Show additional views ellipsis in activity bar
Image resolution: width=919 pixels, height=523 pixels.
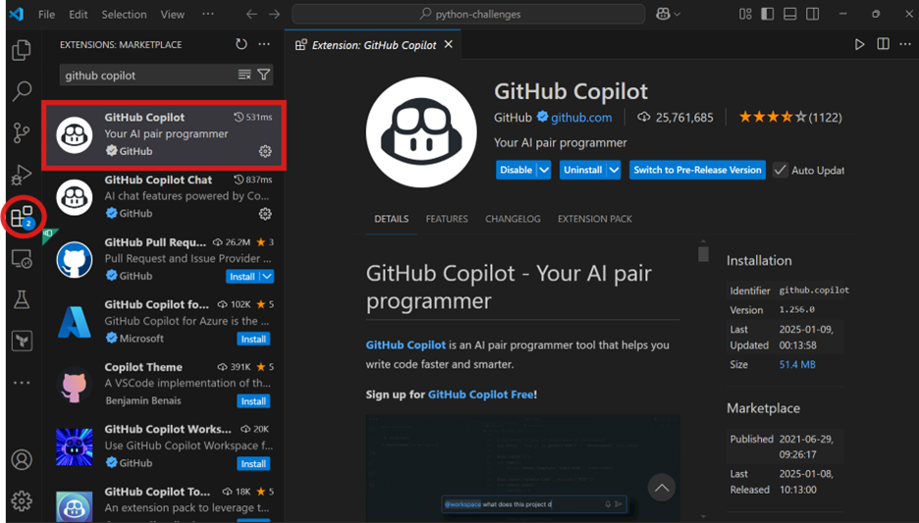point(22,383)
